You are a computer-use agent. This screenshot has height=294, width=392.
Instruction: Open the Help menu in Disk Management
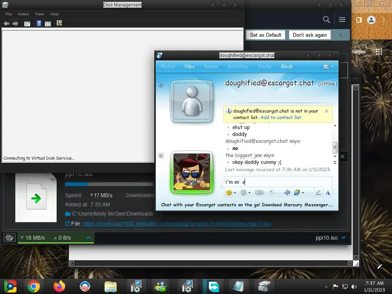pyautogui.click(x=54, y=14)
